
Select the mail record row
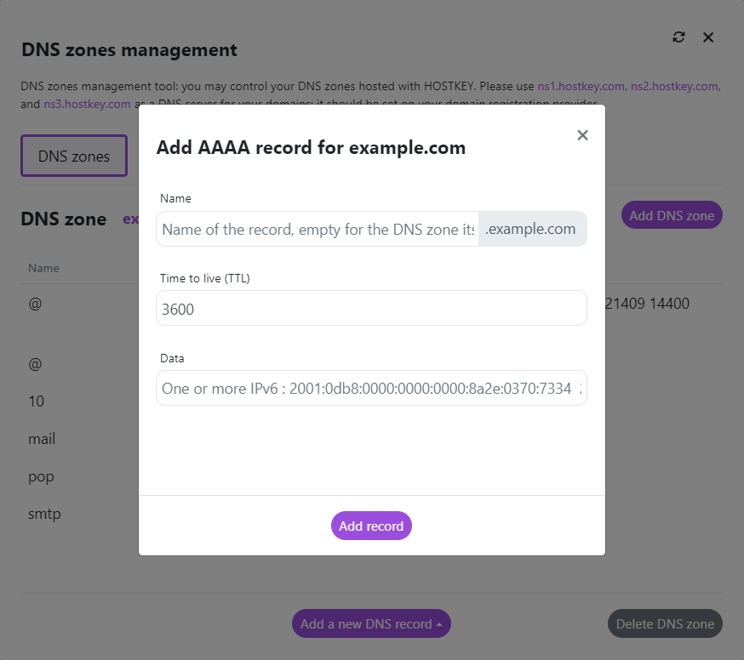(42, 439)
